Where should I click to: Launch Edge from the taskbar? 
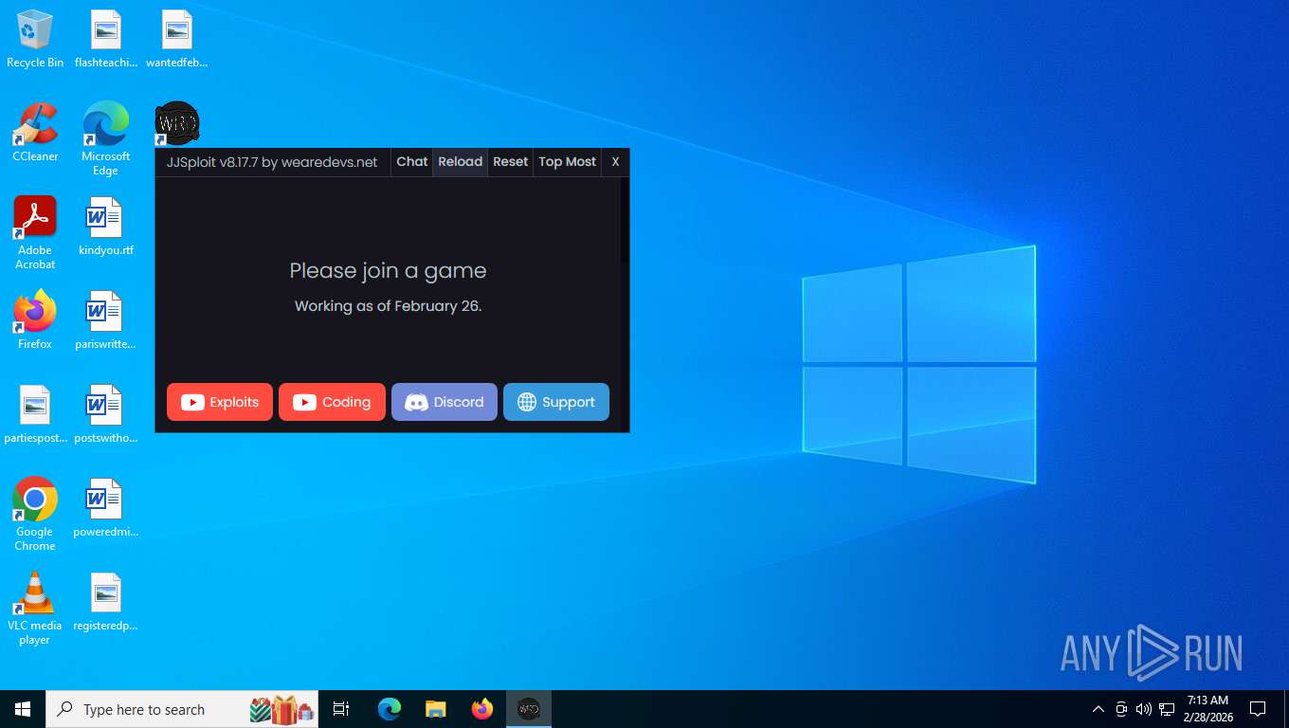pos(390,709)
